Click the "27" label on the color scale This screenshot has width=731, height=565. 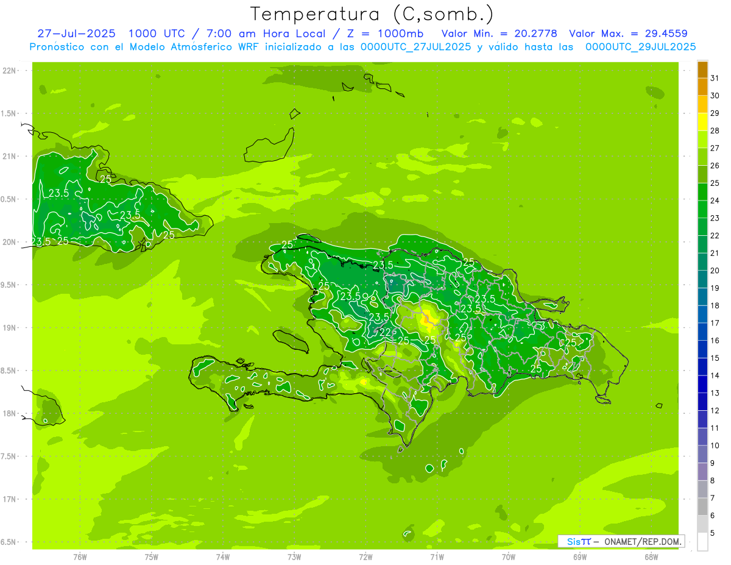[715, 148]
